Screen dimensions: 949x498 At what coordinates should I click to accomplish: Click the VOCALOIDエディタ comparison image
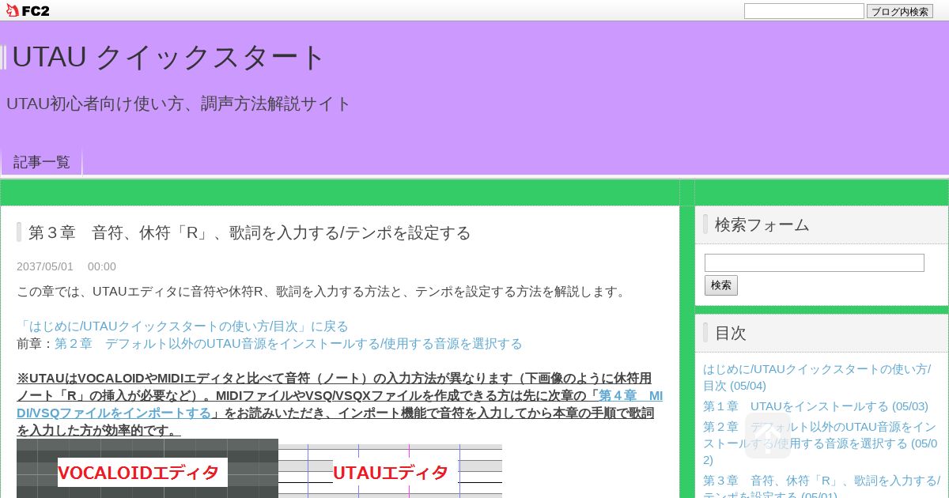[x=147, y=469]
